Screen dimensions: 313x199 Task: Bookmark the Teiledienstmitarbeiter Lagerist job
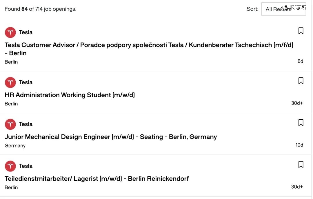pyautogui.click(x=301, y=165)
